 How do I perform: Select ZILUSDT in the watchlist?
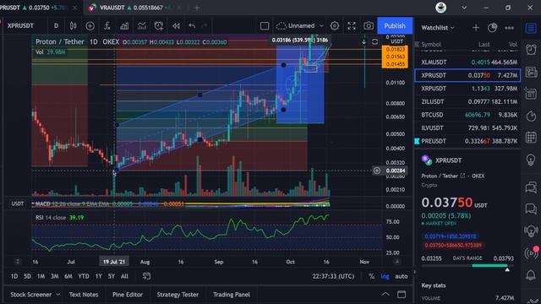tap(467, 101)
